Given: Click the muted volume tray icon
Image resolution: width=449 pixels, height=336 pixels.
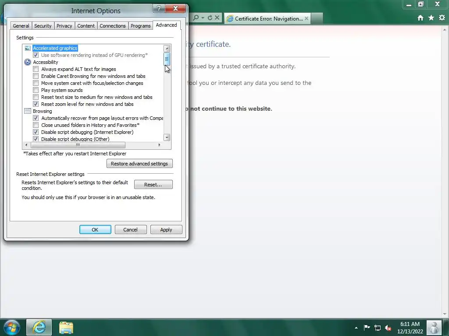Looking at the screenshot, I should click(388, 328).
